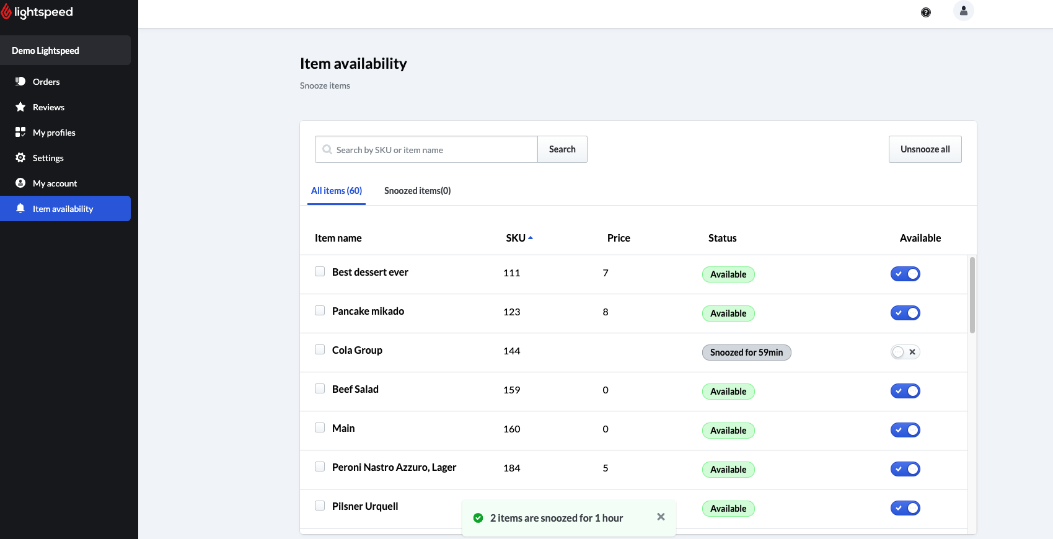Turn off availability for Pancake mikado

(905, 313)
